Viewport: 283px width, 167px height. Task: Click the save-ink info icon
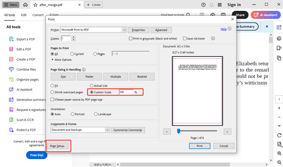coord(213,38)
